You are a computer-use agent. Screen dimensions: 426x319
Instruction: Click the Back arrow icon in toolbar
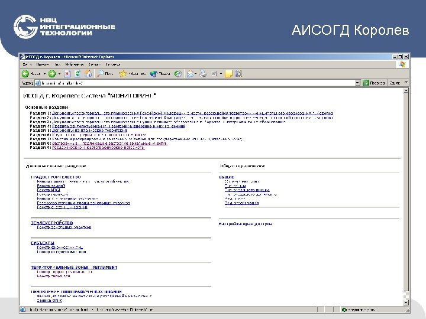point(25,74)
